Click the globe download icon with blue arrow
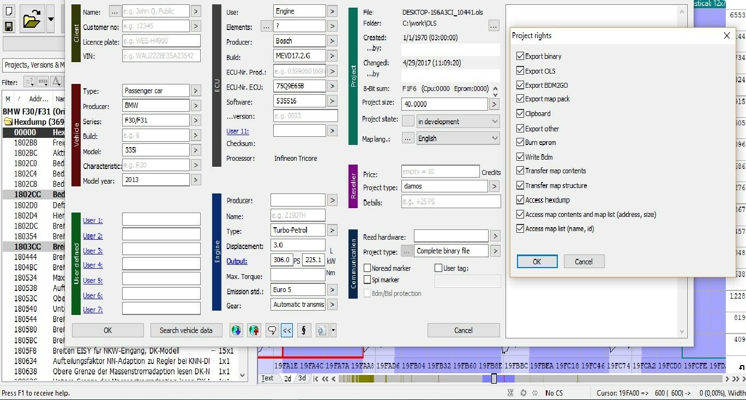Screen dimensions: 746x400 236,330
